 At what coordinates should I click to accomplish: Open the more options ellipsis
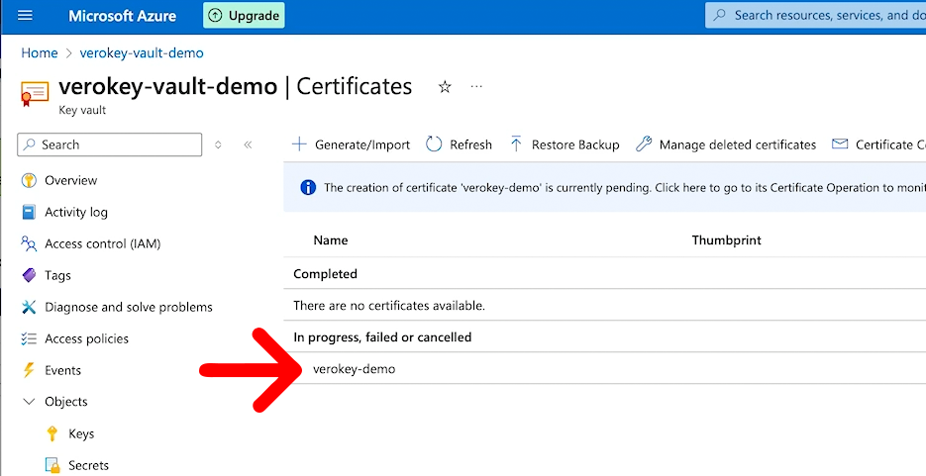click(x=476, y=87)
